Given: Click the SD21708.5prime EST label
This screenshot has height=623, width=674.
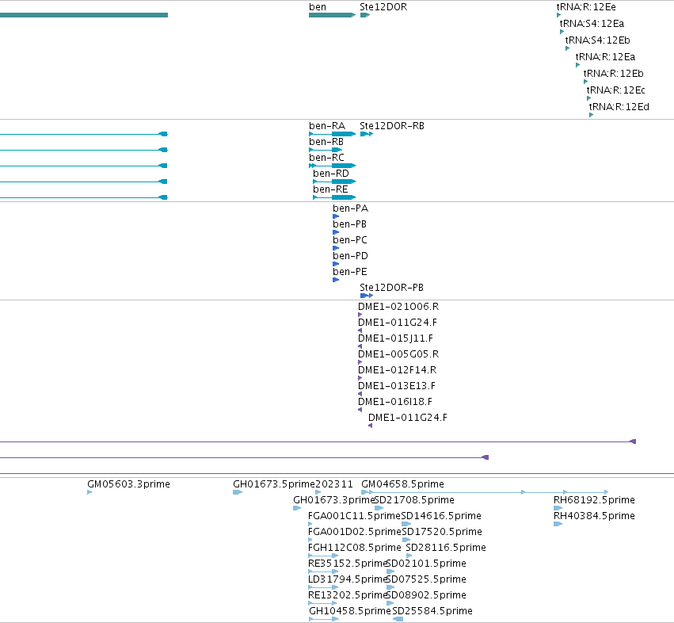Looking at the screenshot, I should tap(414, 500).
